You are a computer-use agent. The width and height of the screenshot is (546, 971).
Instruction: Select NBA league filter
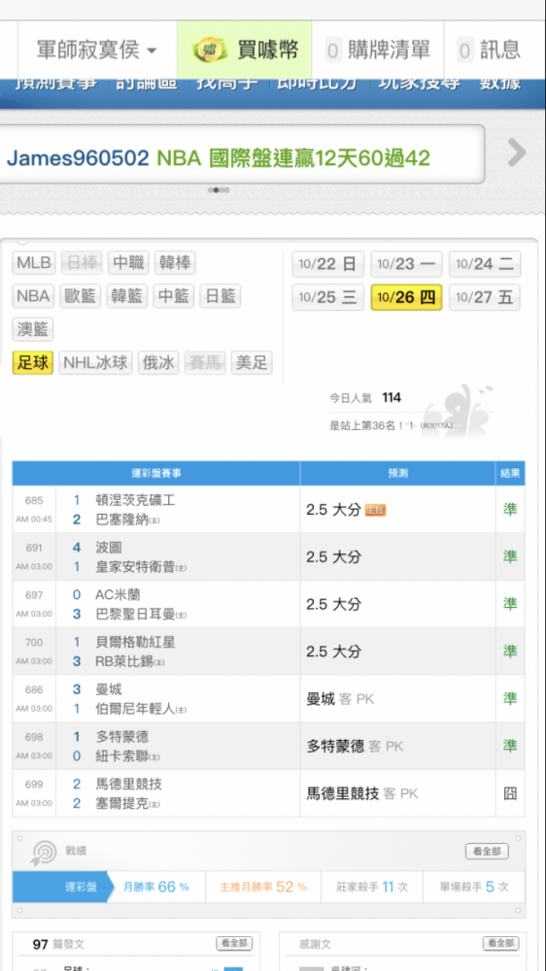pos(33,296)
